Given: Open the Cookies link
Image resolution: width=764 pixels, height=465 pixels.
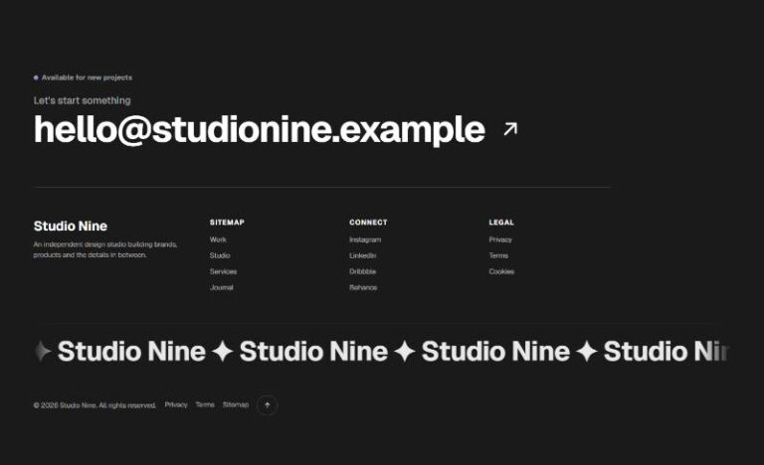Looking at the screenshot, I should click(x=501, y=271).
